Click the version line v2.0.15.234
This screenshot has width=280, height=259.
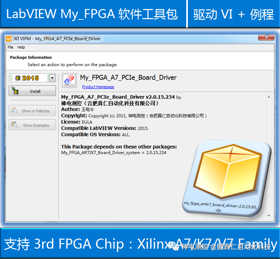(x=121, y=97)
